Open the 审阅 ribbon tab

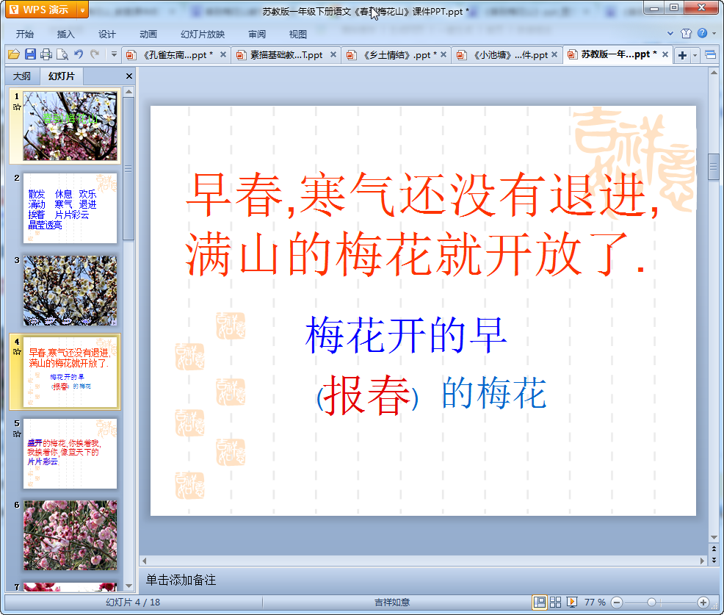[x=257, y=35]
